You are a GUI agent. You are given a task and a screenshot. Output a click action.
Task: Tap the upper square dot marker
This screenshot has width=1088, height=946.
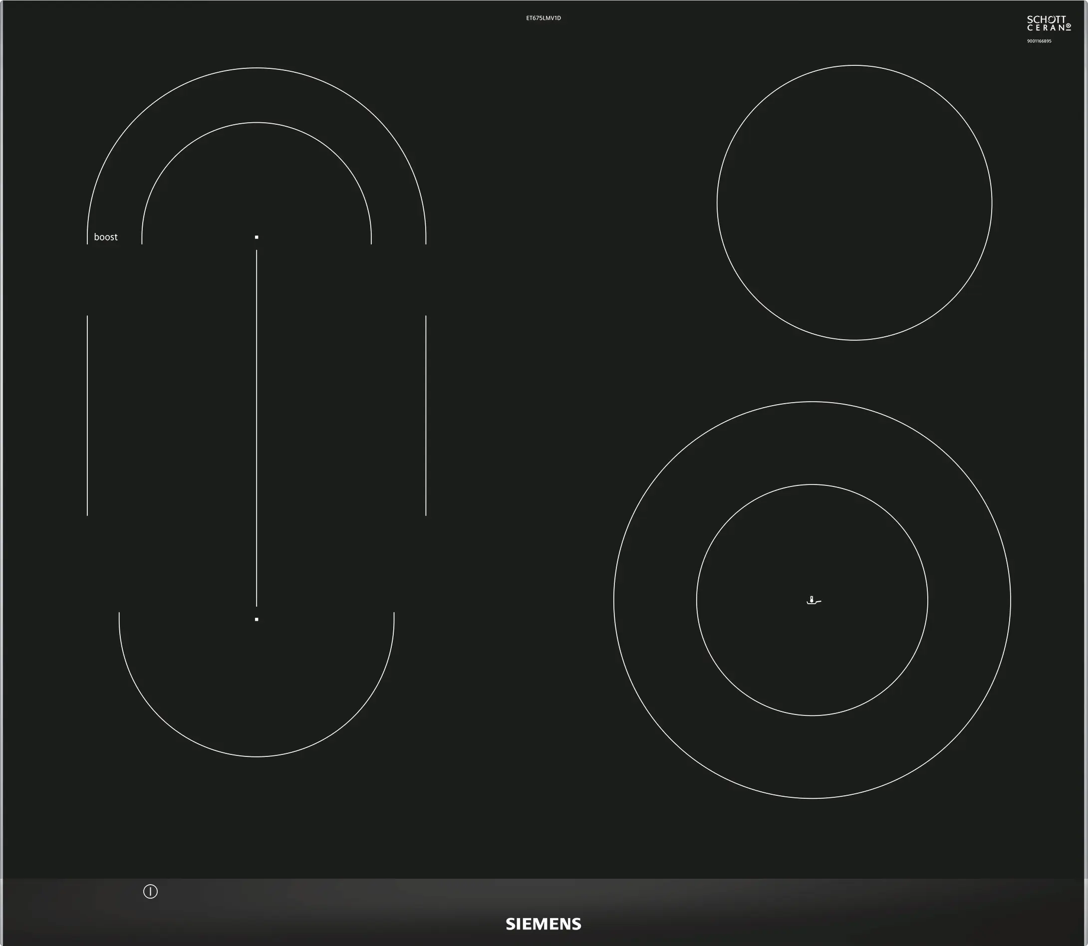click(x=257, y=237)
